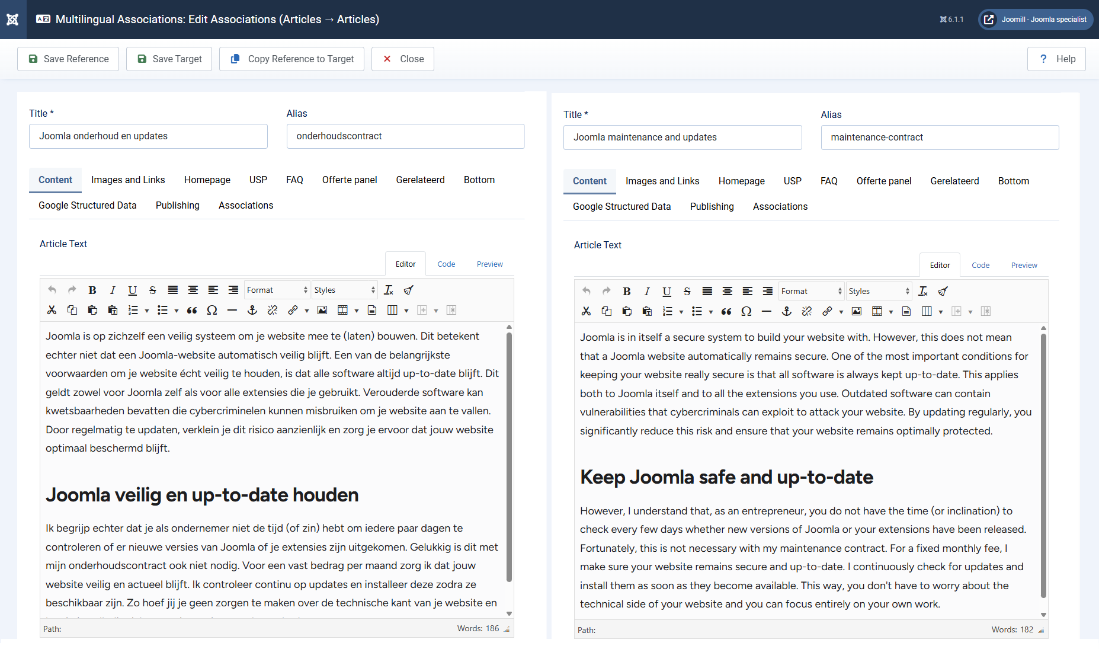Click Cut scissors icon in left editor

[x=52, y=310]
